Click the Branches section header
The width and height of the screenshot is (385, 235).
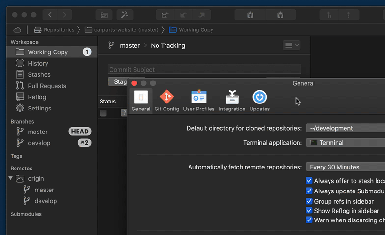pos(22,122)
